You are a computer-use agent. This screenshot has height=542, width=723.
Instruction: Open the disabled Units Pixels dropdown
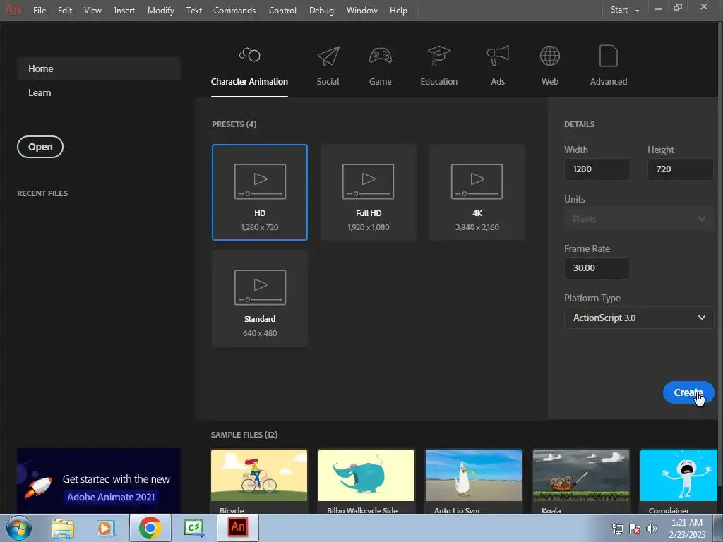[638, 219]
